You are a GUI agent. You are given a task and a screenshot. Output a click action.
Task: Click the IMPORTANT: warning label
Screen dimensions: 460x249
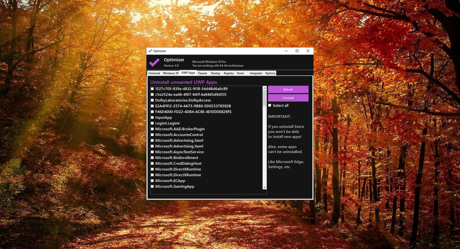[x=279, y=116]
